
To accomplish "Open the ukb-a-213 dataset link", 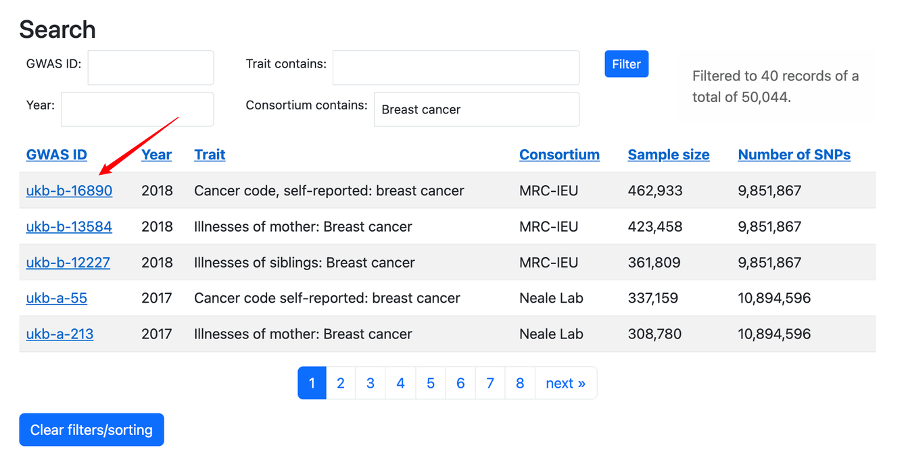I will tap(59, 334).
